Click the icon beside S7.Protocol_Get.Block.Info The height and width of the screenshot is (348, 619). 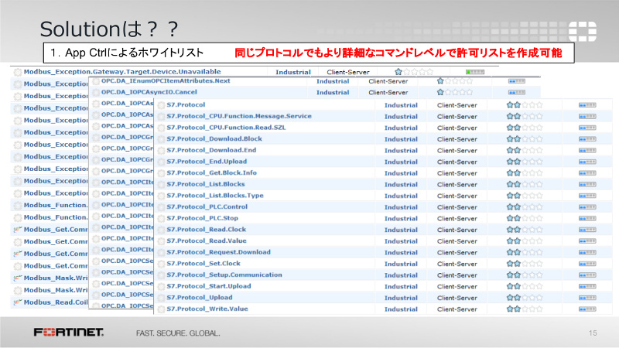tap(161, 173)
